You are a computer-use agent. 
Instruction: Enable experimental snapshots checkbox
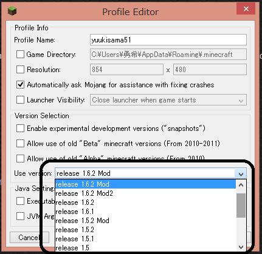coord(20,128)
